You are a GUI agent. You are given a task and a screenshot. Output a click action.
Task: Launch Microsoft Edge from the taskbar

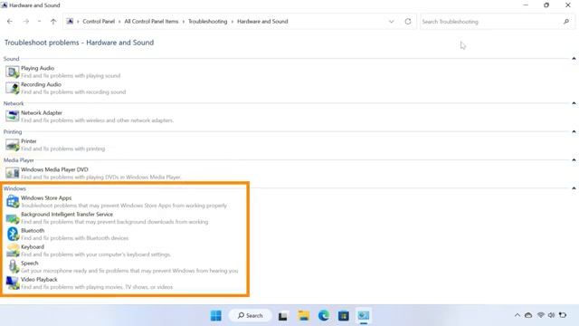324,316
